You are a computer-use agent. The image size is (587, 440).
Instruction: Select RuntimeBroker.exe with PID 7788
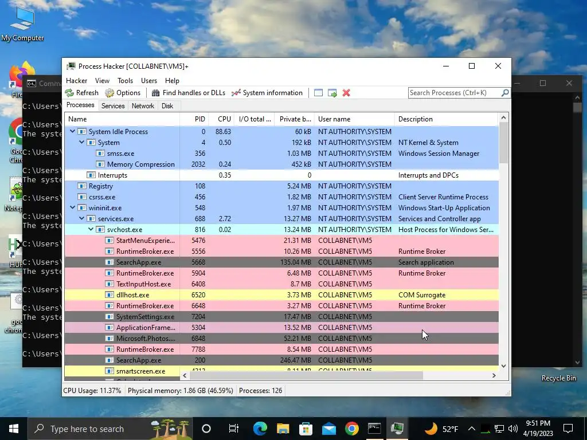(281, 349)
